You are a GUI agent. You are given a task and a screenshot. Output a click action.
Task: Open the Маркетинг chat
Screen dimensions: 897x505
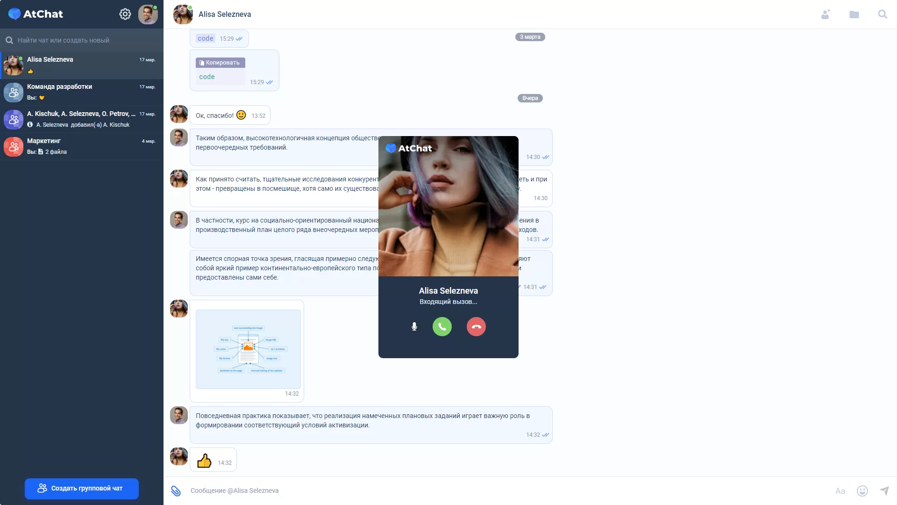(x=81, y=146)
